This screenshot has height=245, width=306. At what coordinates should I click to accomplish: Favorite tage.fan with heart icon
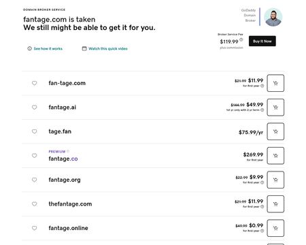click(34, 131)
